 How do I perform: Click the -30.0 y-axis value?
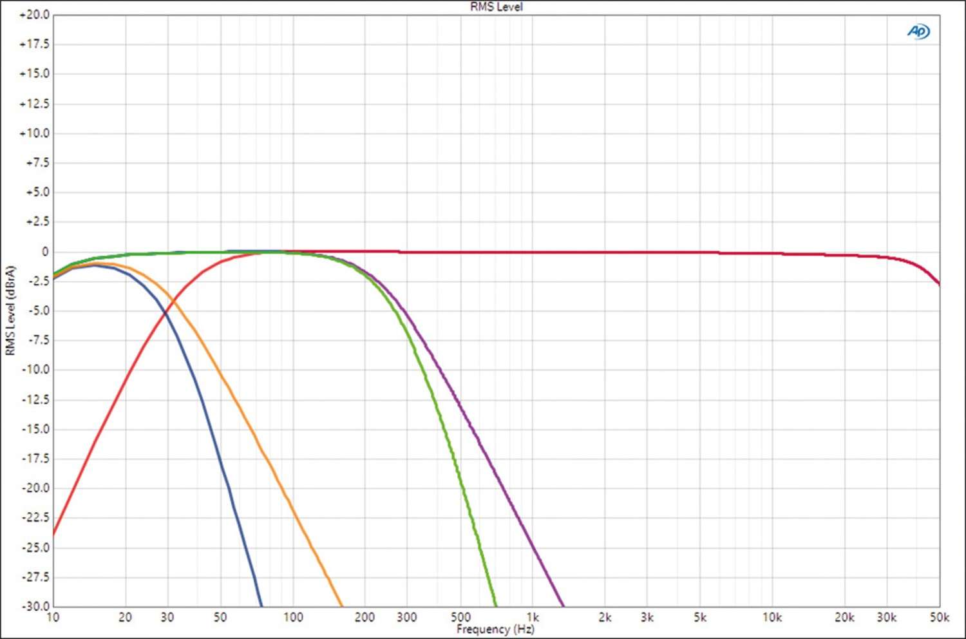(35, 606)
